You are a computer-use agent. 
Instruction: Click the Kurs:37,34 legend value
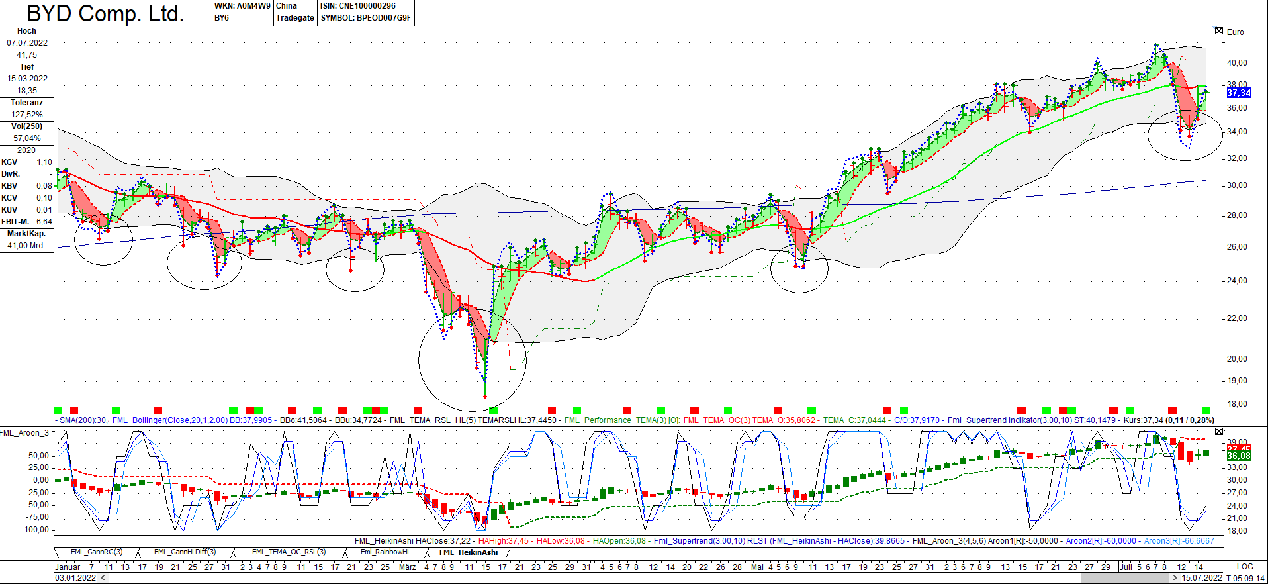(1143, 420)
